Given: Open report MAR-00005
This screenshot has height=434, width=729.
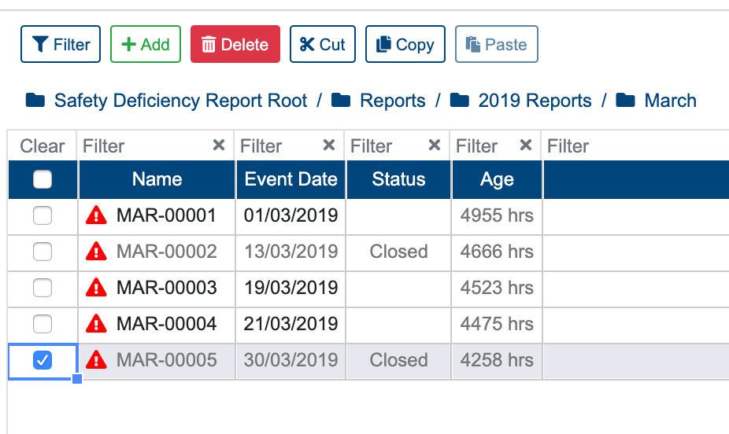Looking at the screenshot, I should coord(166,360).
